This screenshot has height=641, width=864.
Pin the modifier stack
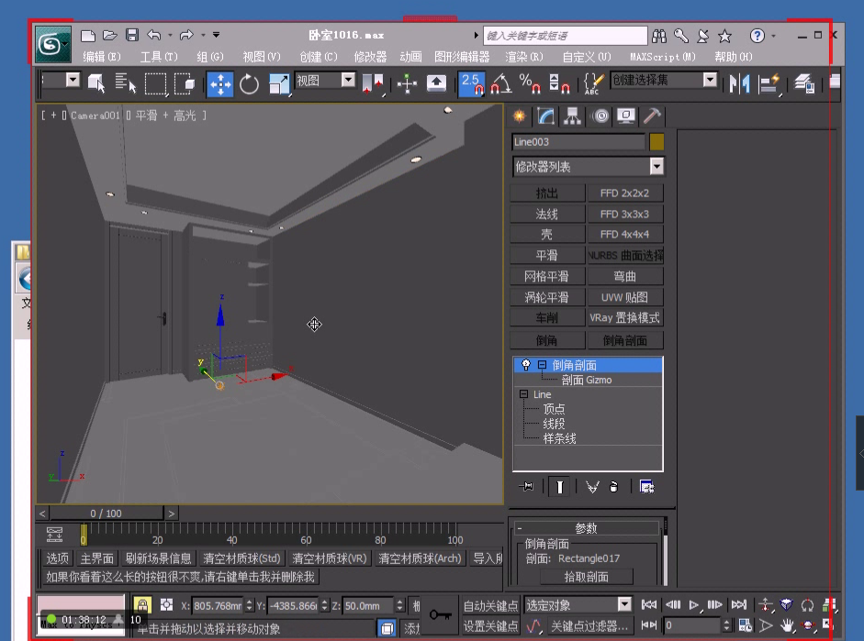[527, 486]
